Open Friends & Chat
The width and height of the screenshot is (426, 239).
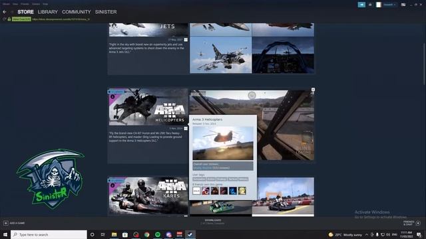point(412,223)
